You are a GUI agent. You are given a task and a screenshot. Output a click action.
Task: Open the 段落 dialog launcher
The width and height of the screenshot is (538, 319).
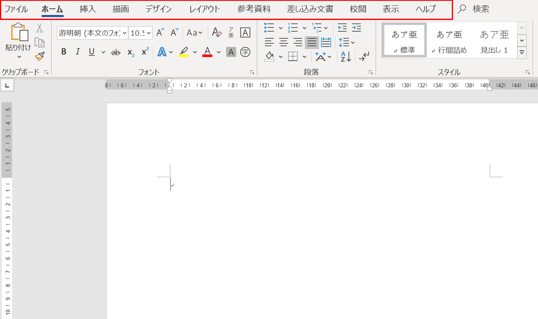371,72
